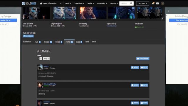
Task: Click 'Stop seeing this ad' in right ad
Action: (179, 20)
